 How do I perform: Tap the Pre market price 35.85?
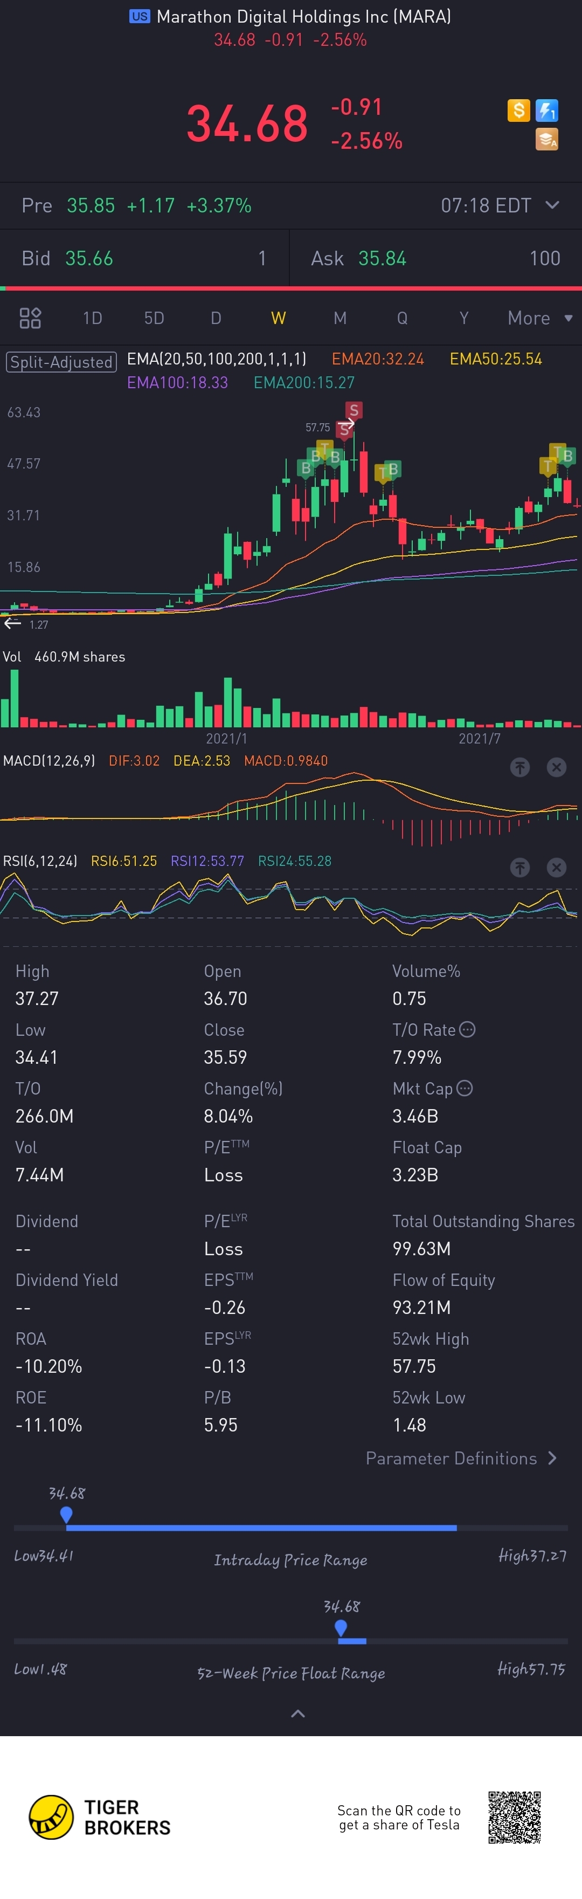pyautogui.click(x=91, y=205)
